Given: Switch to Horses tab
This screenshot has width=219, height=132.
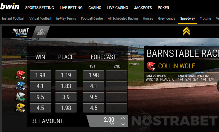Looking at the screenshot, I should 148,18.
